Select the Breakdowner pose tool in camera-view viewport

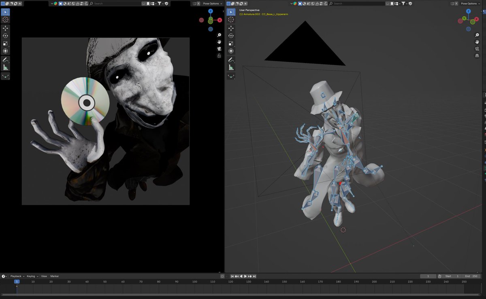(6, 76)
